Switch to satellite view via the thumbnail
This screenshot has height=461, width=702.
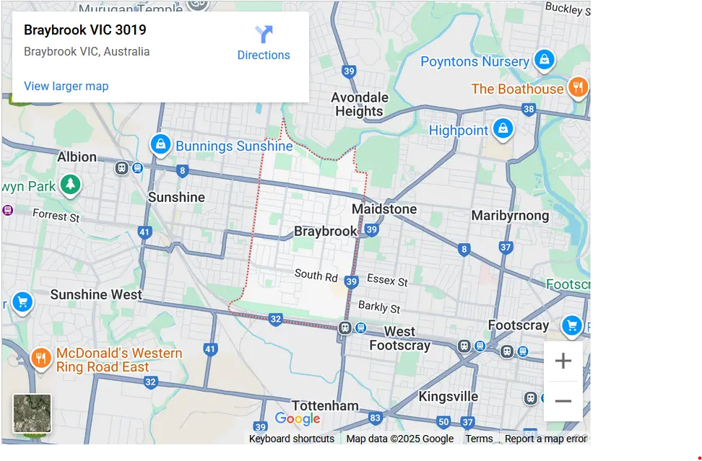(x=32, y=413)
